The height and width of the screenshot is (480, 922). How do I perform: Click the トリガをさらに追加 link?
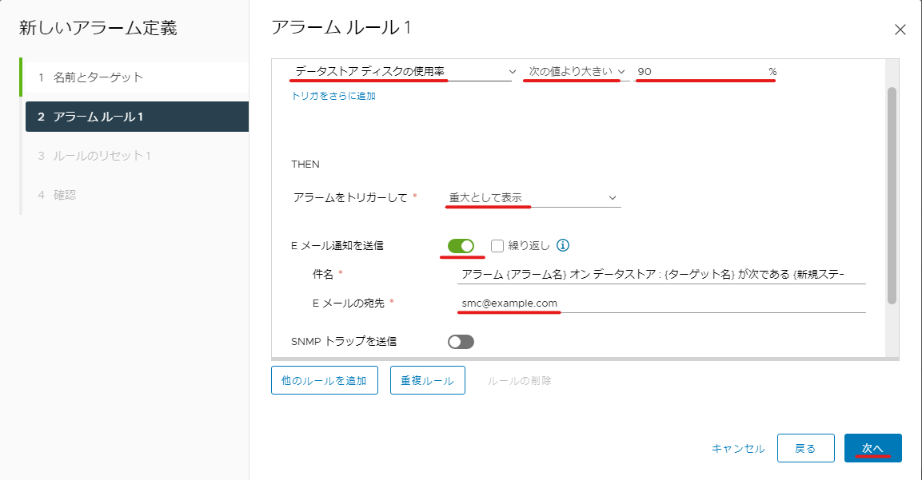(x=333, y=96)
